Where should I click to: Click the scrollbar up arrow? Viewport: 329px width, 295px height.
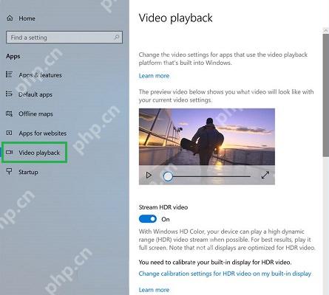326,31
